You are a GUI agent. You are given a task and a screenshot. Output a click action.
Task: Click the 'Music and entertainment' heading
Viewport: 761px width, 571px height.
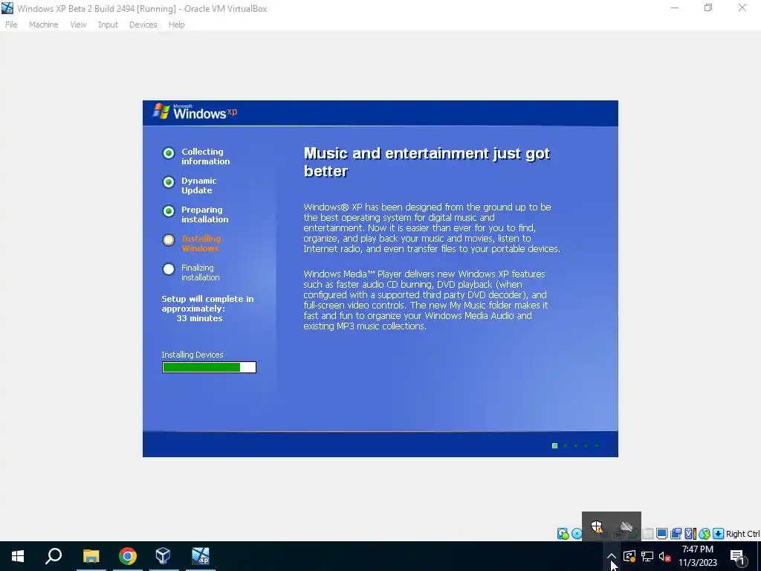click(427, 162)
